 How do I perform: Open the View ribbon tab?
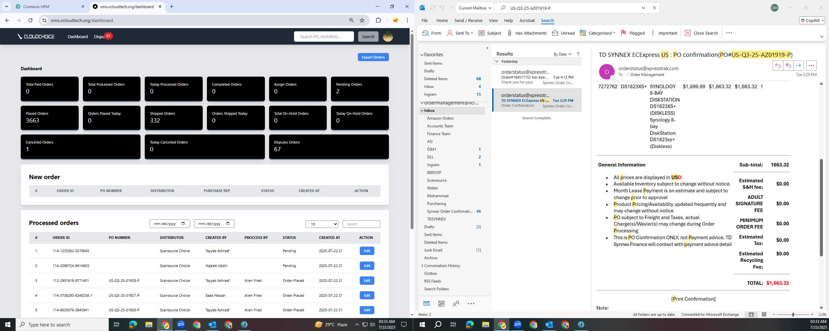[x=493, y=20]
